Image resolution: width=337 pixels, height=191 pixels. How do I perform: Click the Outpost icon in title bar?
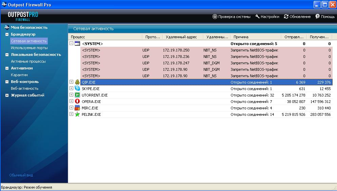[x=4, y=4]
